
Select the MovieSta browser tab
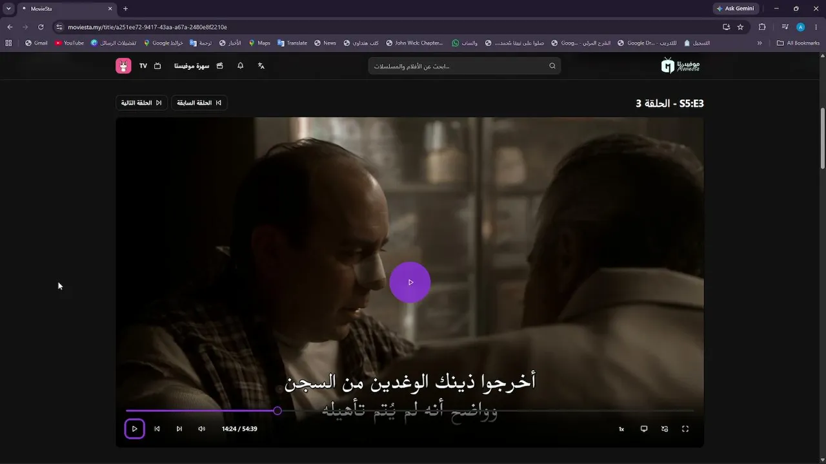[66, 8]
